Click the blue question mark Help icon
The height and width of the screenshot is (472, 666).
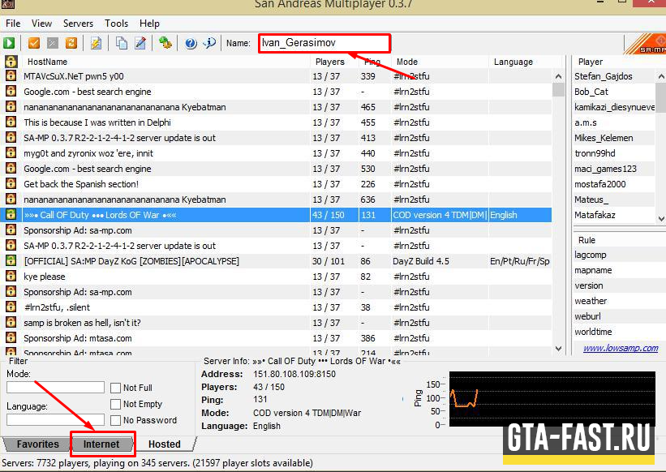click(191, 43)
